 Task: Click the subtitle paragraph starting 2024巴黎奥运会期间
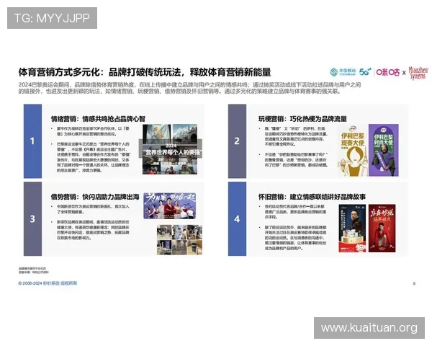point(189,88)
